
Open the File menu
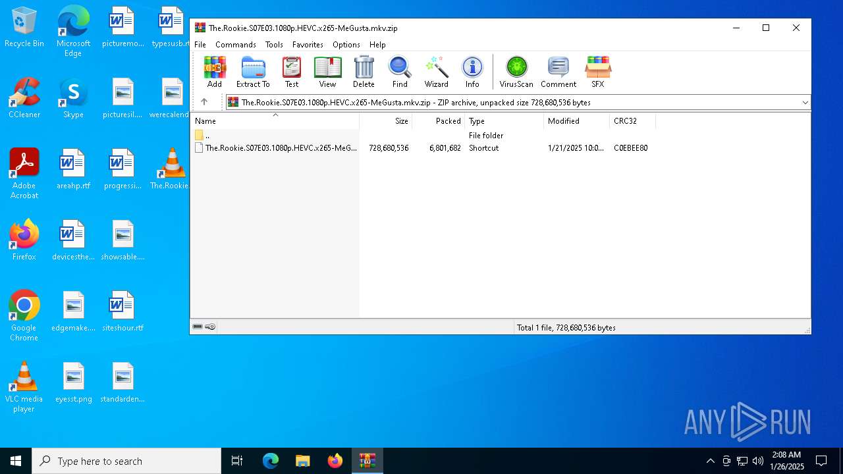pyautogui.click(x=200, y=45)
